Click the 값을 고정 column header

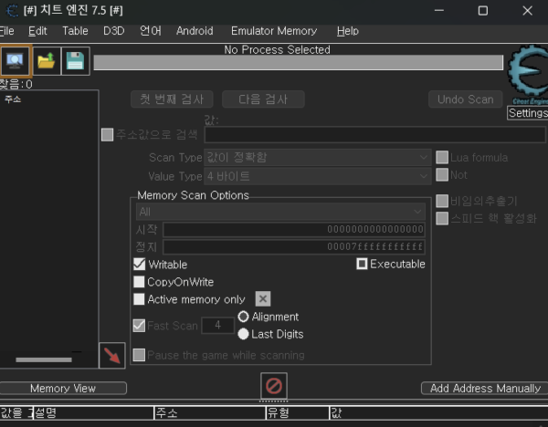(16, 413)
